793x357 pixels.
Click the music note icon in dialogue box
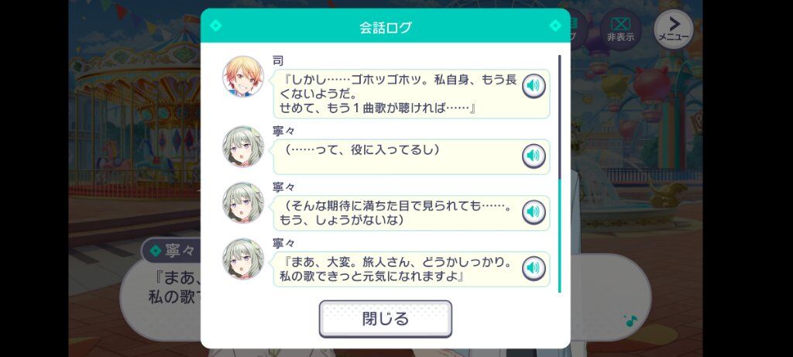630,320
